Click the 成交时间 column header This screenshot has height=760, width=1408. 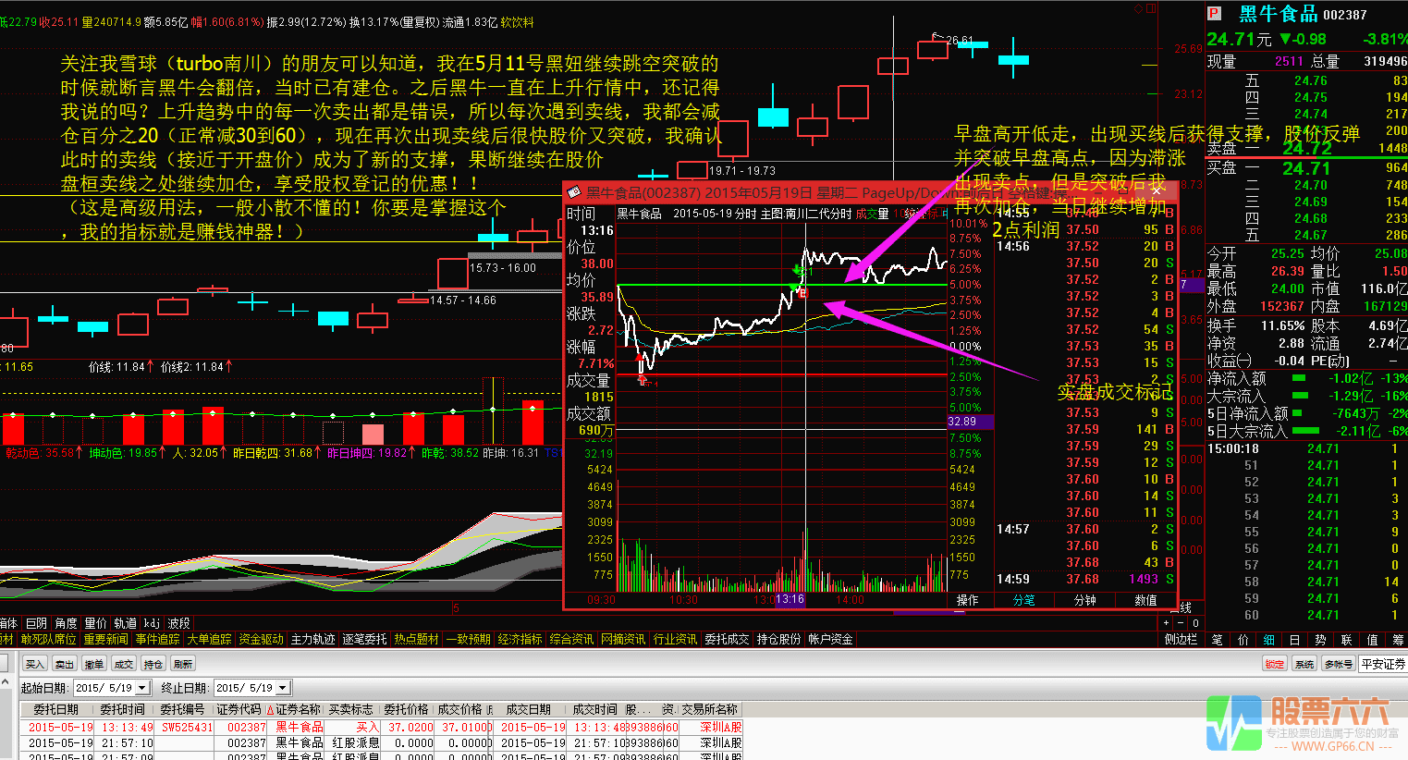pyautogui.click(x=594, y=709)
